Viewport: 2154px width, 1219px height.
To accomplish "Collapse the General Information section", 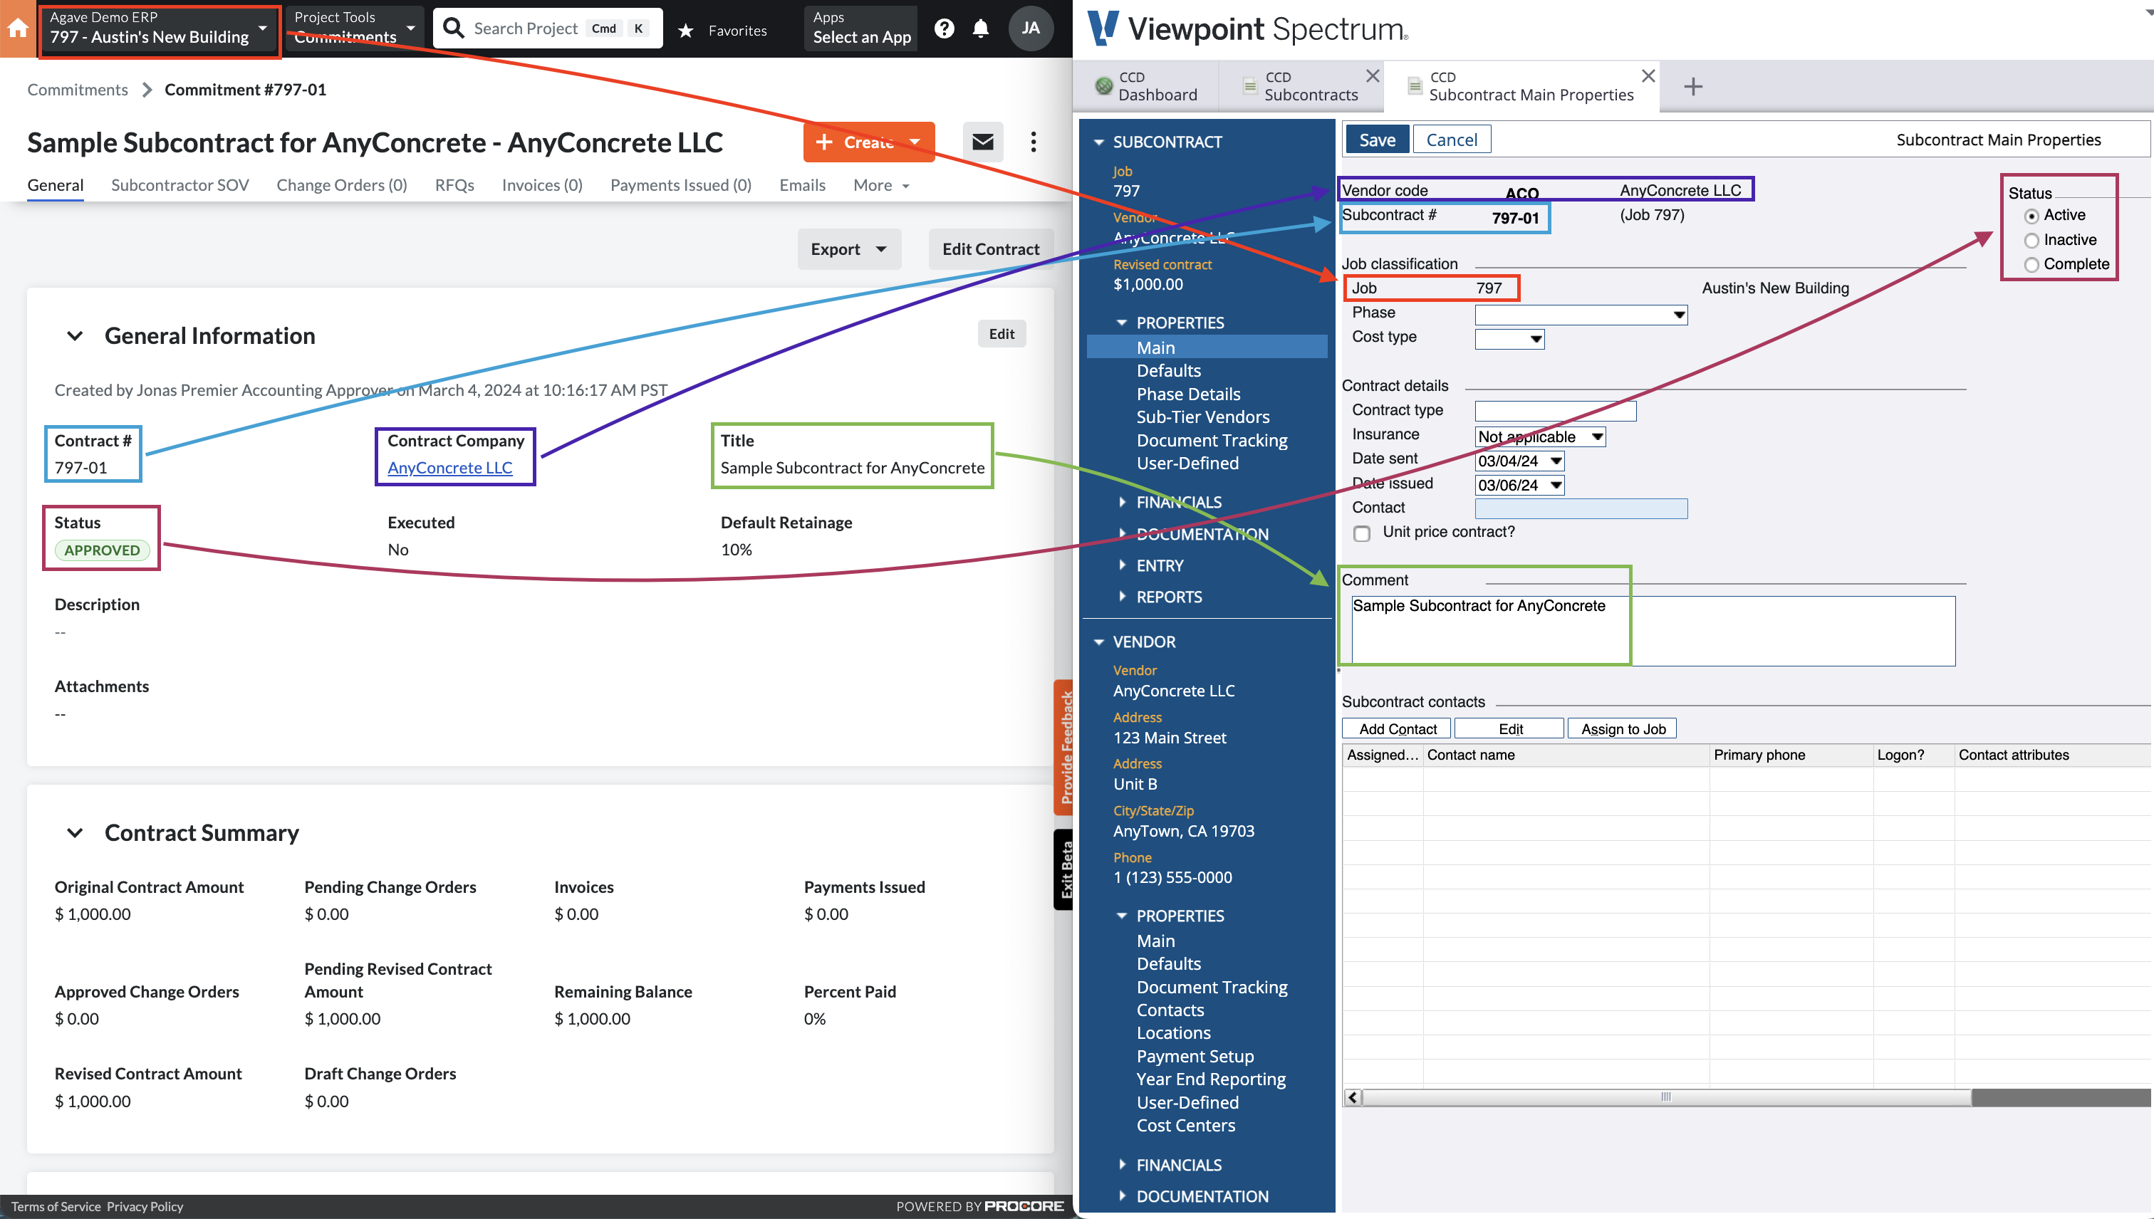I will (x=75, y=336).
